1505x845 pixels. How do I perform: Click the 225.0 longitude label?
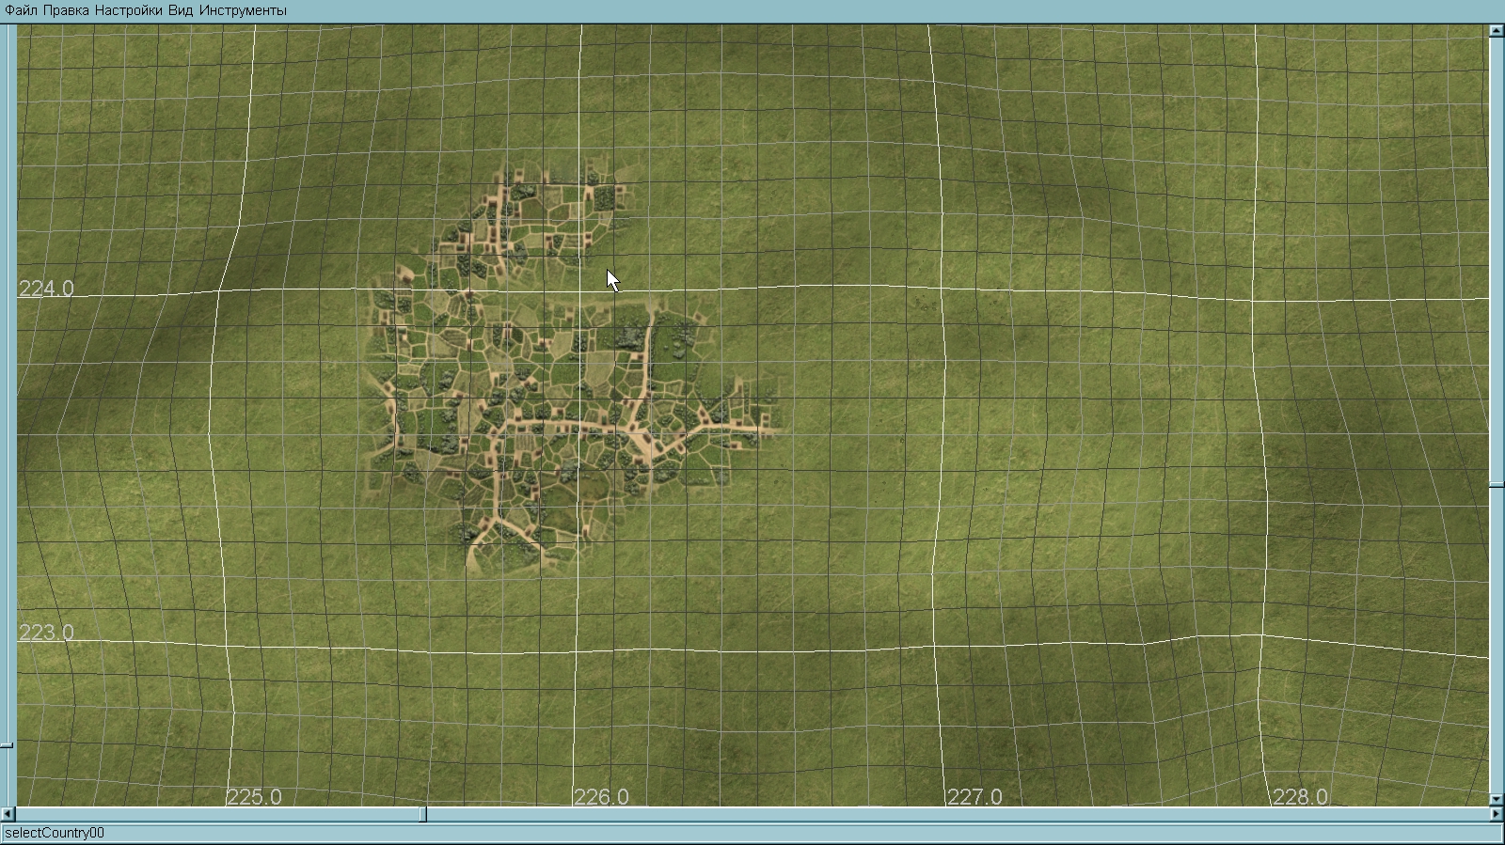point(254,797)
